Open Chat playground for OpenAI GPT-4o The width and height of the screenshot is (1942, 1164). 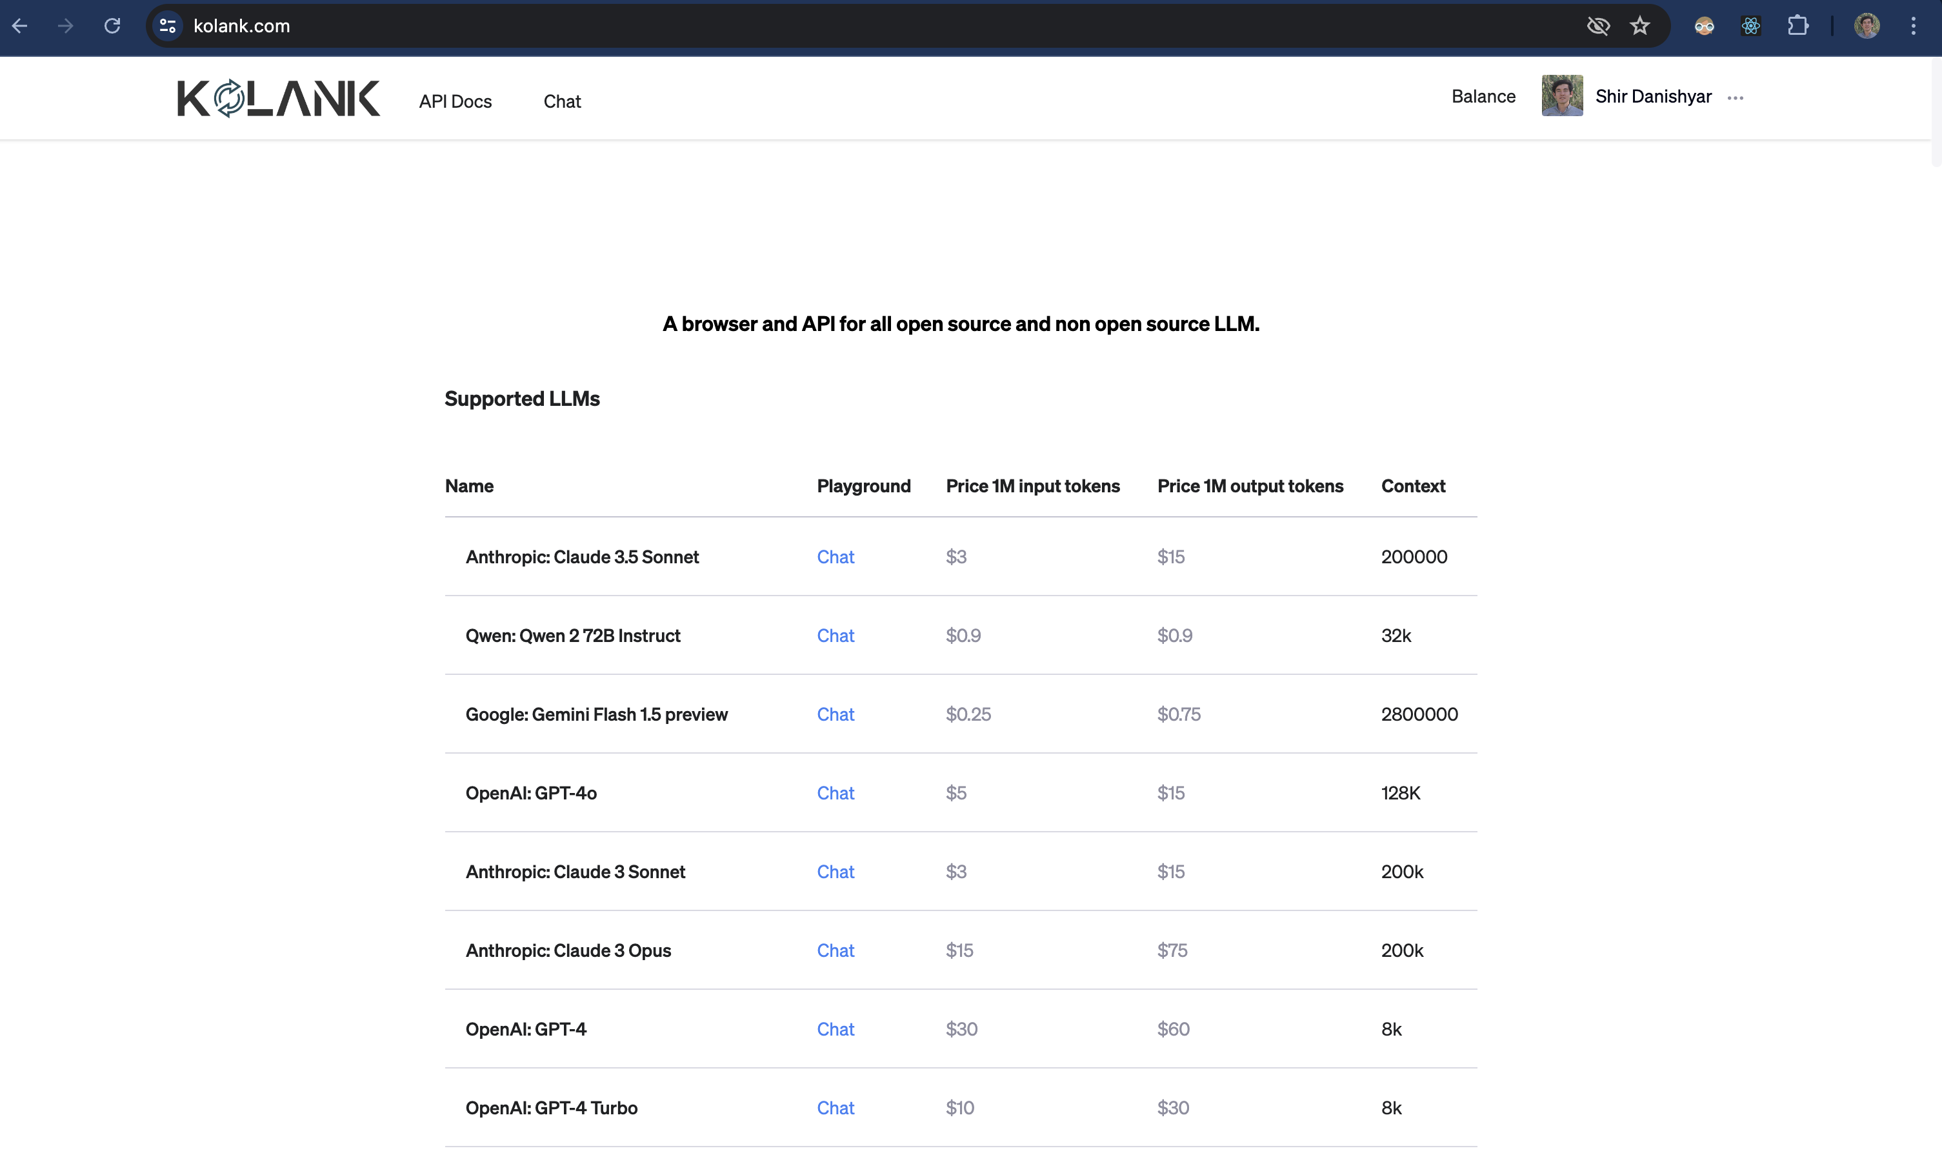[836, 793]
